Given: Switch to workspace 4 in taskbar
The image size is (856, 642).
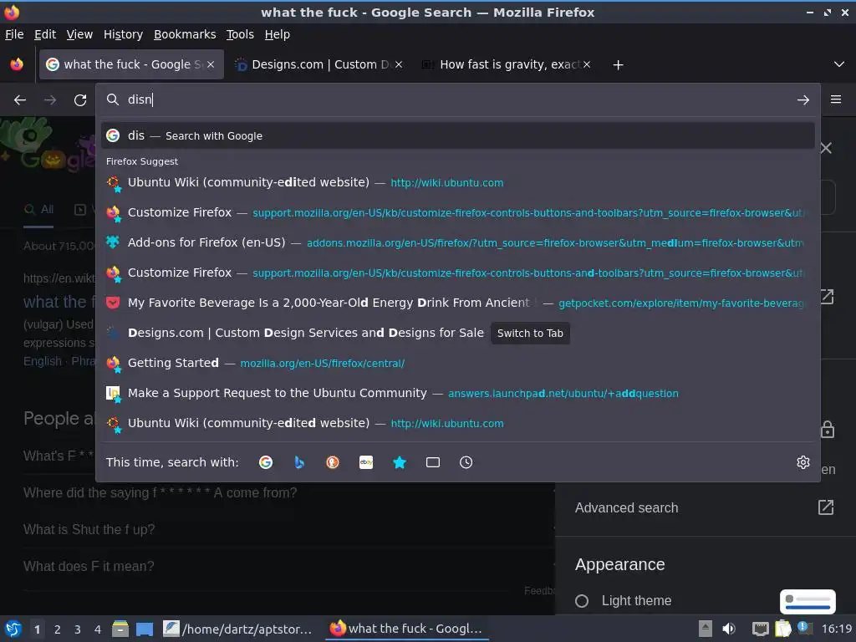Looking at the screenshot, I should click(x=98, y=629).
